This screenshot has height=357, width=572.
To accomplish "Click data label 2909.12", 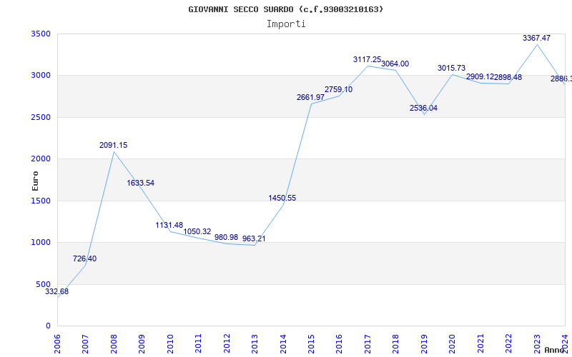I will [480, 77].
